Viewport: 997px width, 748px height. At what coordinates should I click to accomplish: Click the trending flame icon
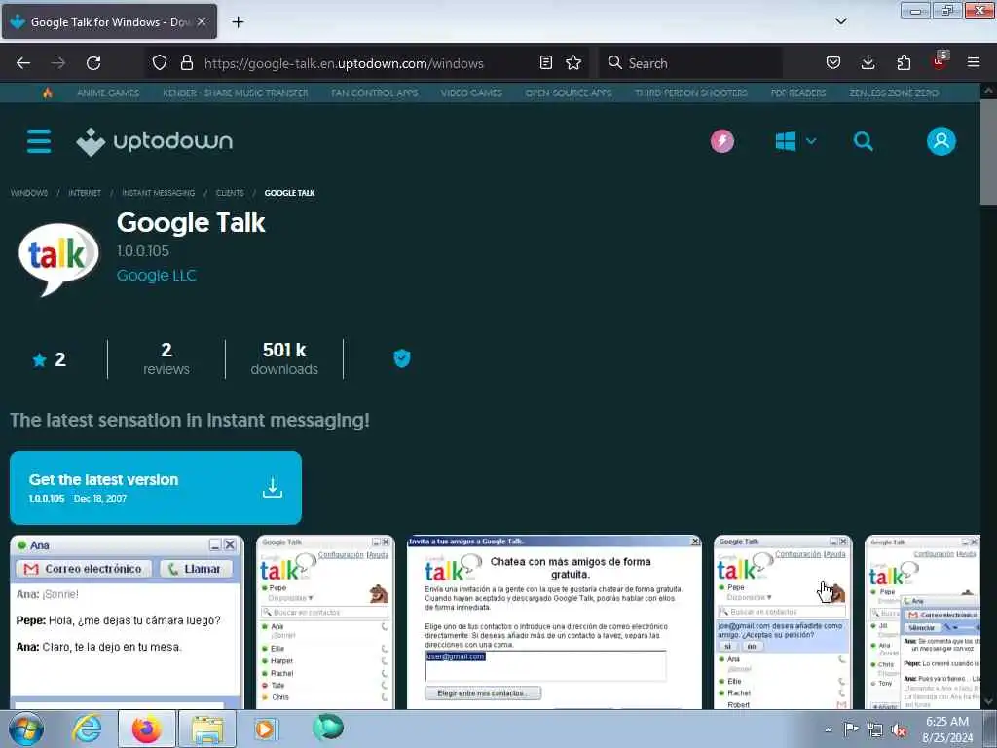coord(47,93)
